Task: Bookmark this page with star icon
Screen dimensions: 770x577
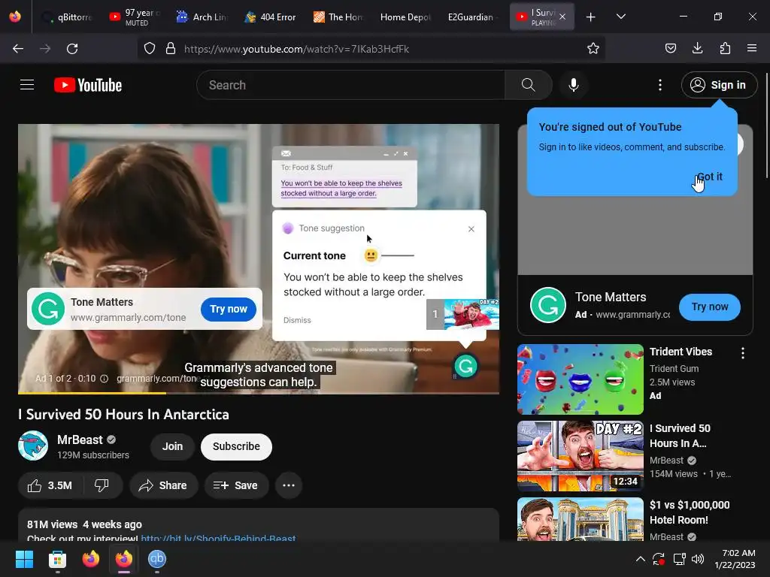Action: click(x=593, y=49)
